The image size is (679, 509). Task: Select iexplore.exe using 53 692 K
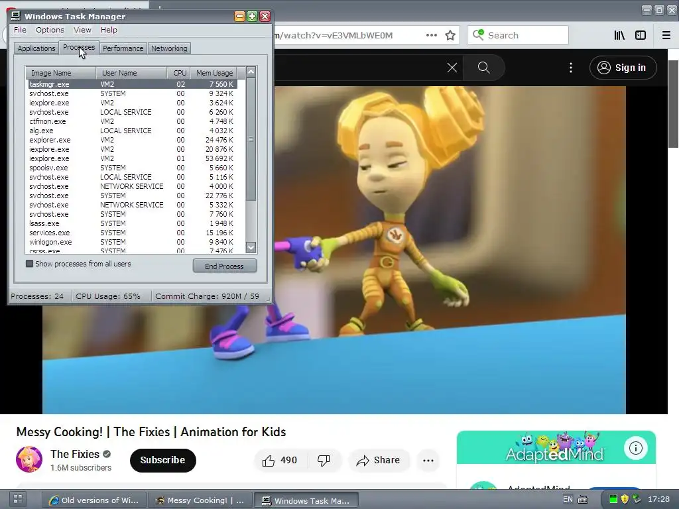(133, 158)
